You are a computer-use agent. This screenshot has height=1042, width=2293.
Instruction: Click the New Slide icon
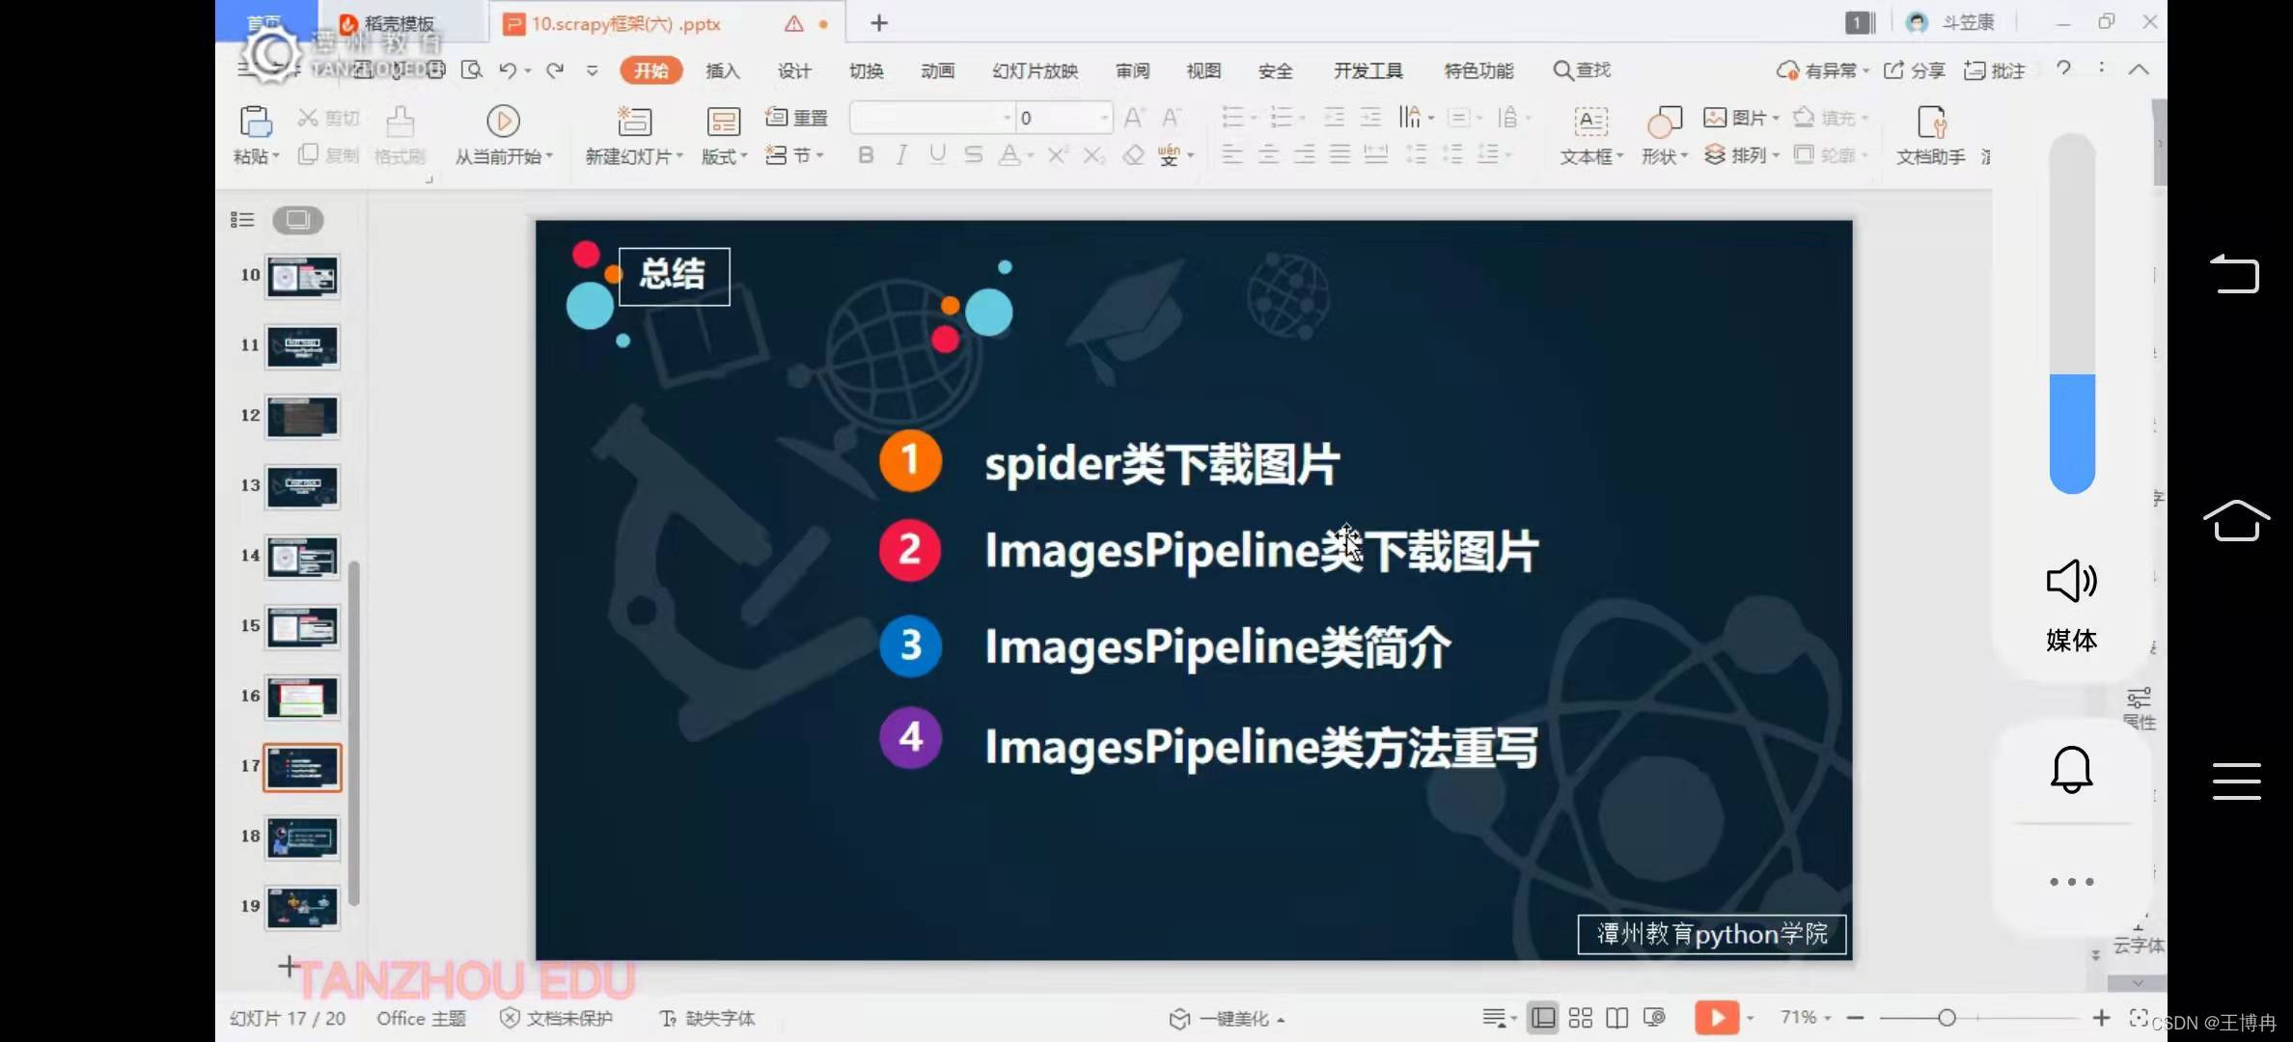pos(634,122)
